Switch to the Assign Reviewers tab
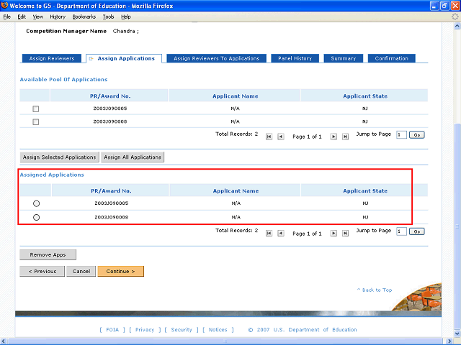The width and height of the screenshot is (461, 345). [x=52, y=58]
